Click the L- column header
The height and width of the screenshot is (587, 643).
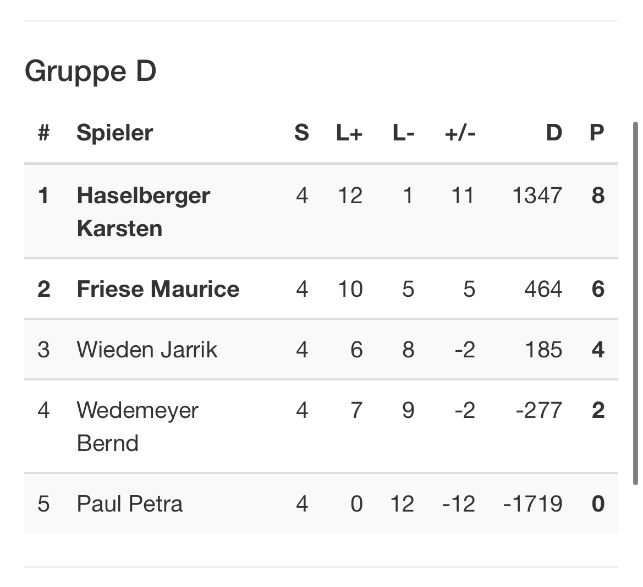coord(404,133)
